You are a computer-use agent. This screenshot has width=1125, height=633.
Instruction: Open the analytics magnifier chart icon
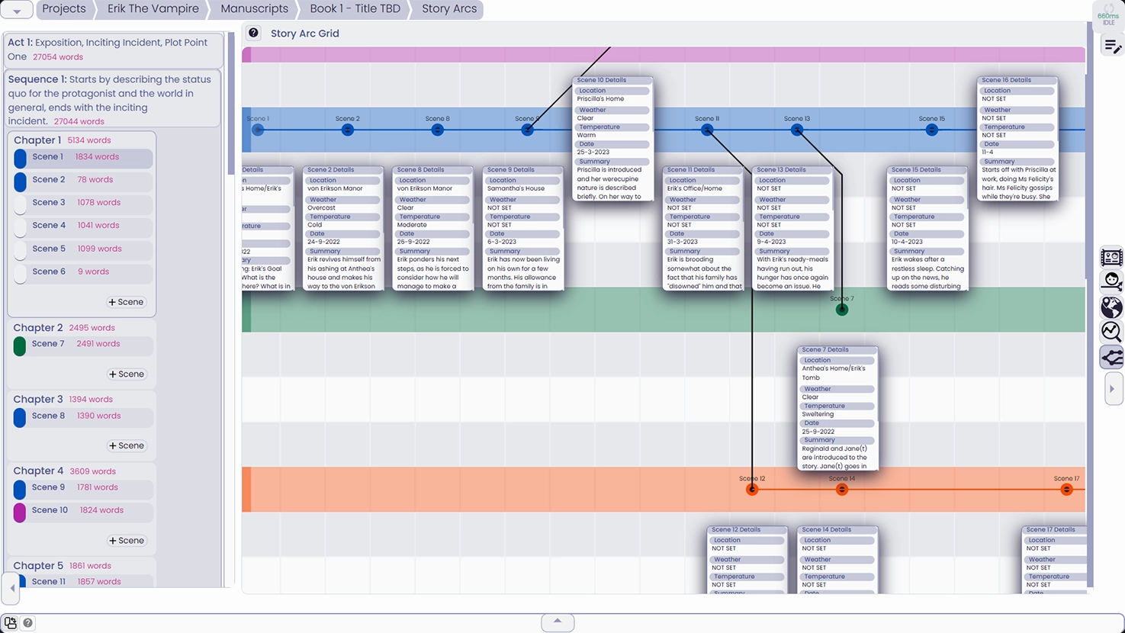click(x=1111, y=331)
